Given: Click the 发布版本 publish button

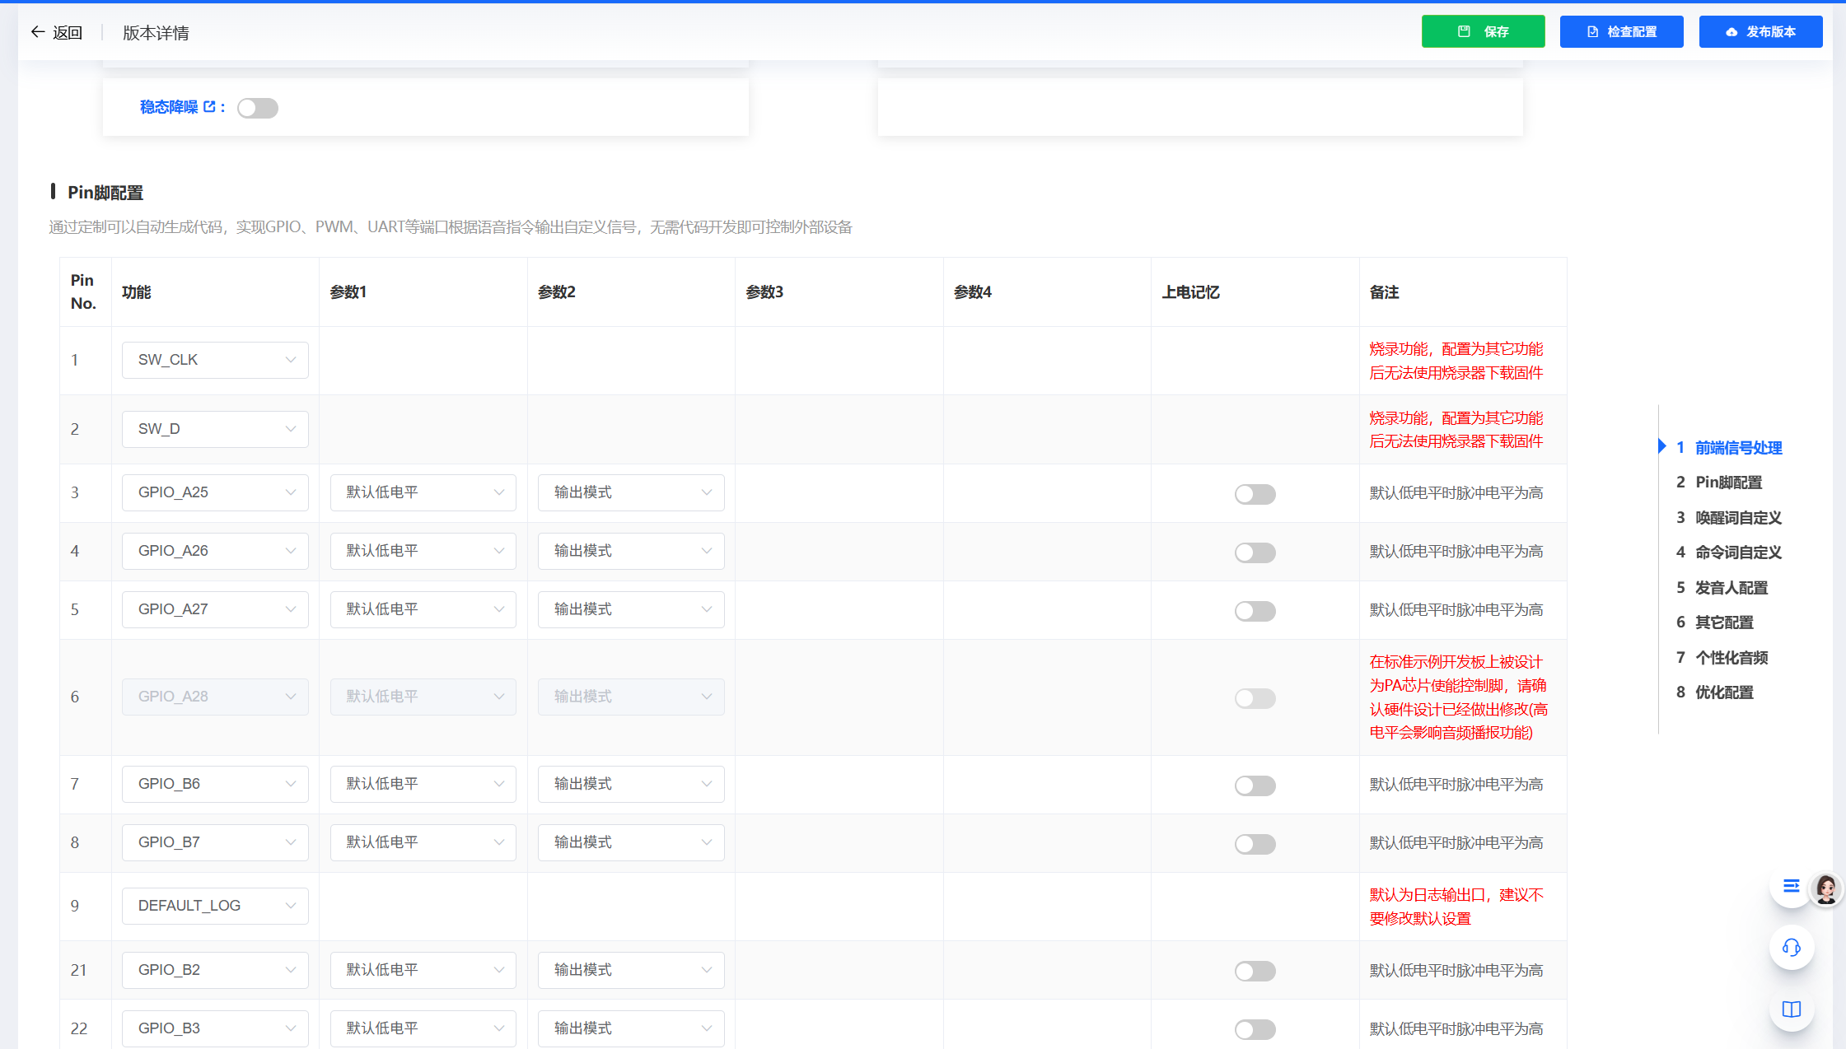Looking at the screenshot, I should [1760, 31].
